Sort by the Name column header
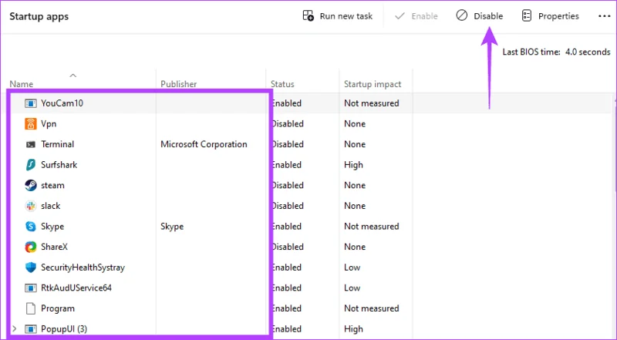The height and width of the screenshot is (340, 617). tap(22, 84)
